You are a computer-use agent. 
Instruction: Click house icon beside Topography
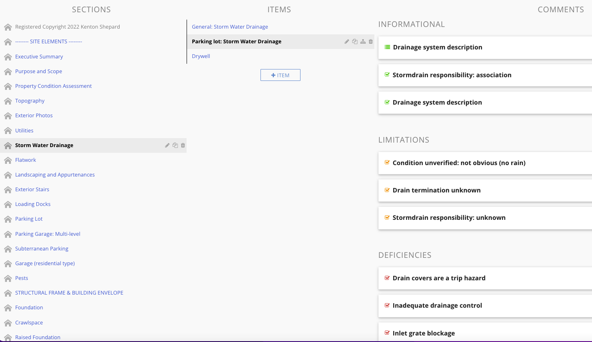[8, 101]
